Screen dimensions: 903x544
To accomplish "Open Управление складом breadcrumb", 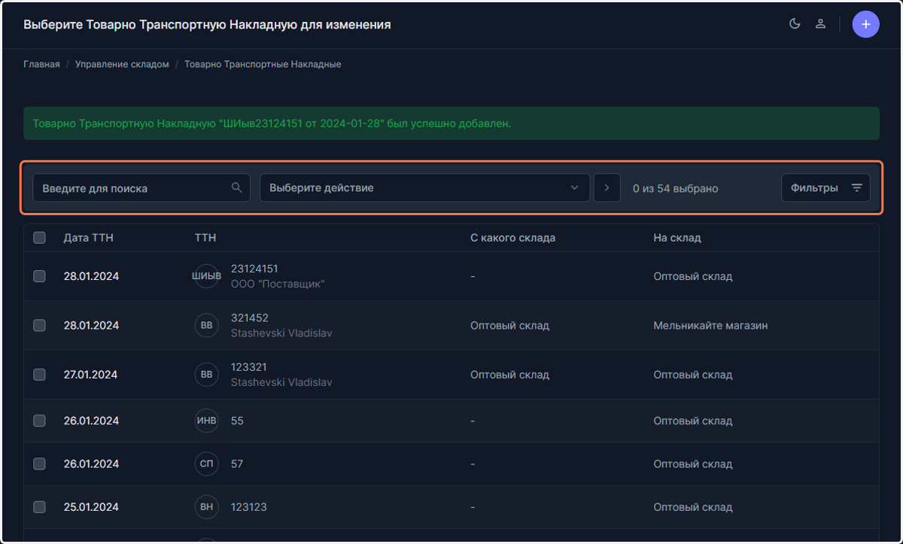I will click(x=122, y=65).
